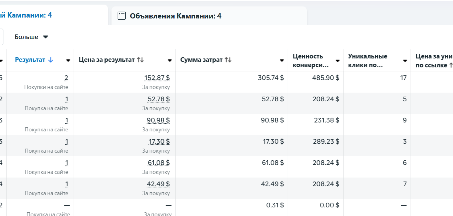Image resolution: width=453 pixels, height=216 pixels.
Task: Click sort arrows next to Цена за результат
Action: (x=140, y=60)
